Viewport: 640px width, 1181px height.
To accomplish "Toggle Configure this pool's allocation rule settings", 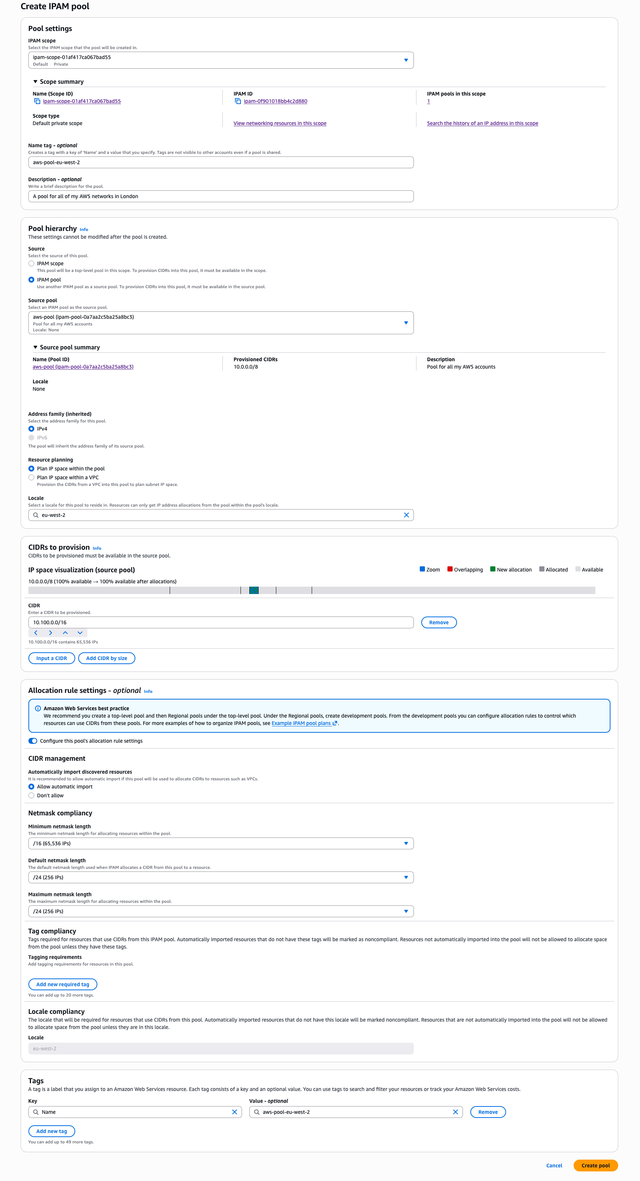I will pos(33,741).
